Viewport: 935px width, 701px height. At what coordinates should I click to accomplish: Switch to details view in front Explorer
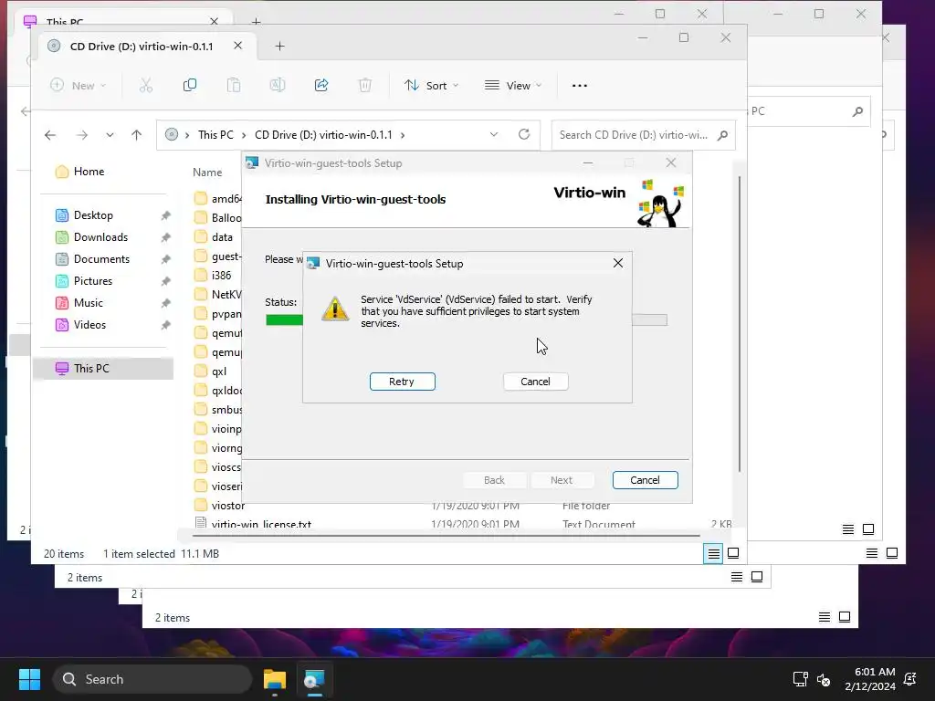(x=713, y=554)
